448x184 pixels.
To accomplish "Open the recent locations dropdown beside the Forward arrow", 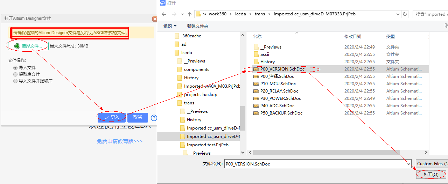I will 182,14.
